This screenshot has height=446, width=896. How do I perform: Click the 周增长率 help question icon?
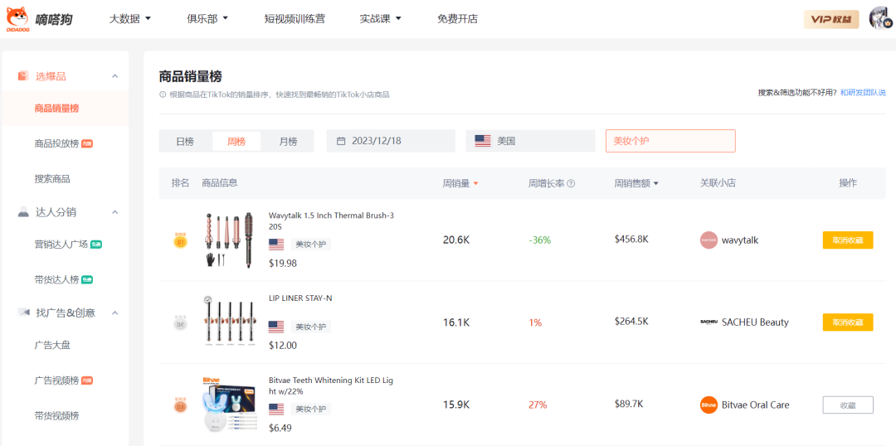tap(571, 183)
